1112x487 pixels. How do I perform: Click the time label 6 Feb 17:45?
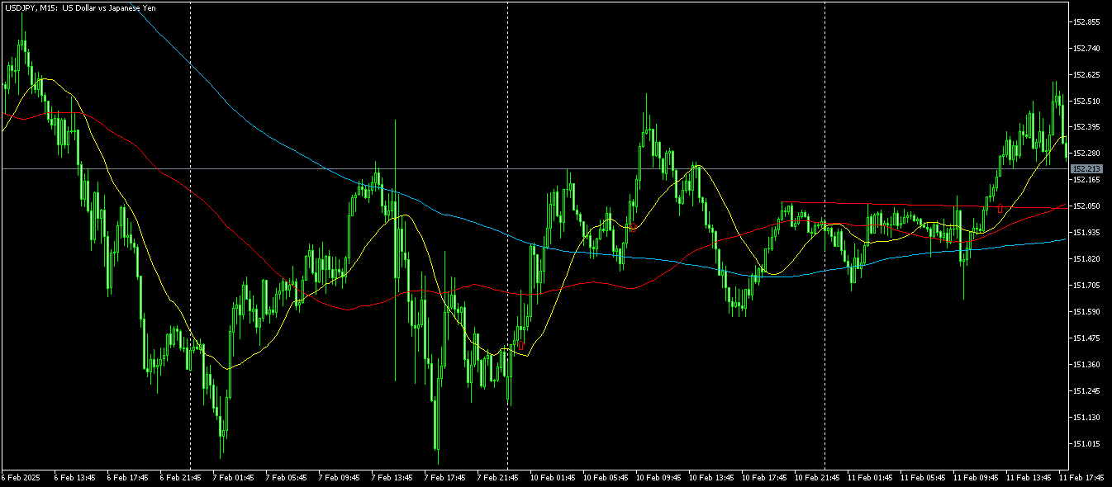128,477
